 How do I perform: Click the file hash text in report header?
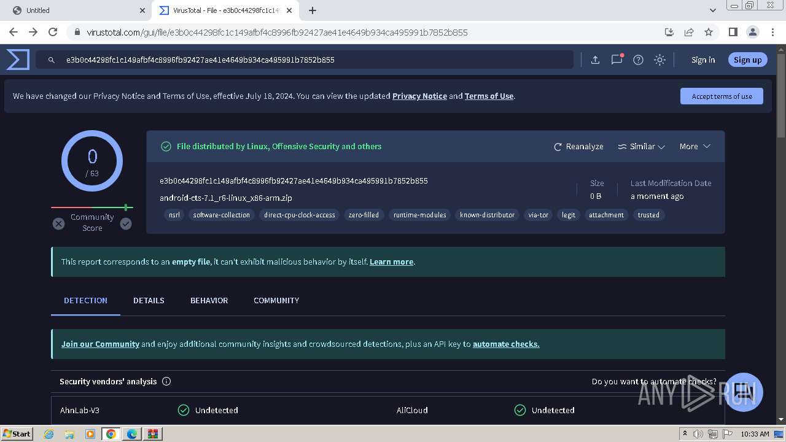(x=294, y=181)
